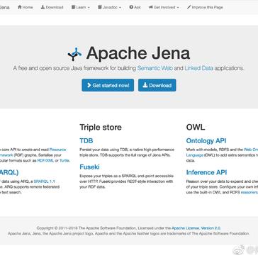Image resolution: width=258 pixels, height=258 pixels.
Task: Expand the Learn dropdown caret
Action: [89, 8]
